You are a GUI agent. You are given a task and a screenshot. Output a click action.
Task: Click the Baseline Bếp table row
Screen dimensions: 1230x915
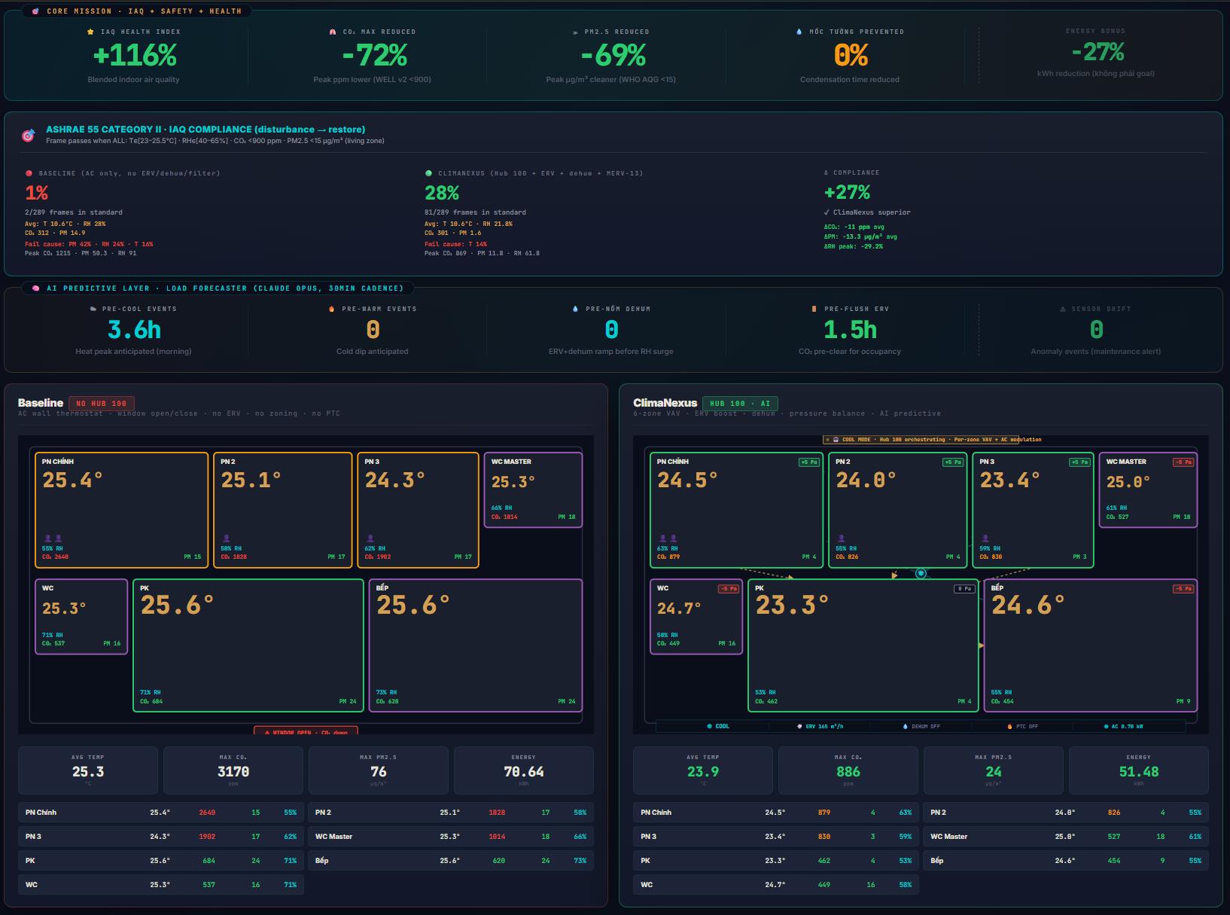pos(451,861)
